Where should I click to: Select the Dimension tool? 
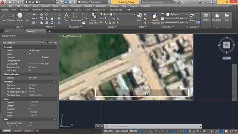[x=75, y=17]
